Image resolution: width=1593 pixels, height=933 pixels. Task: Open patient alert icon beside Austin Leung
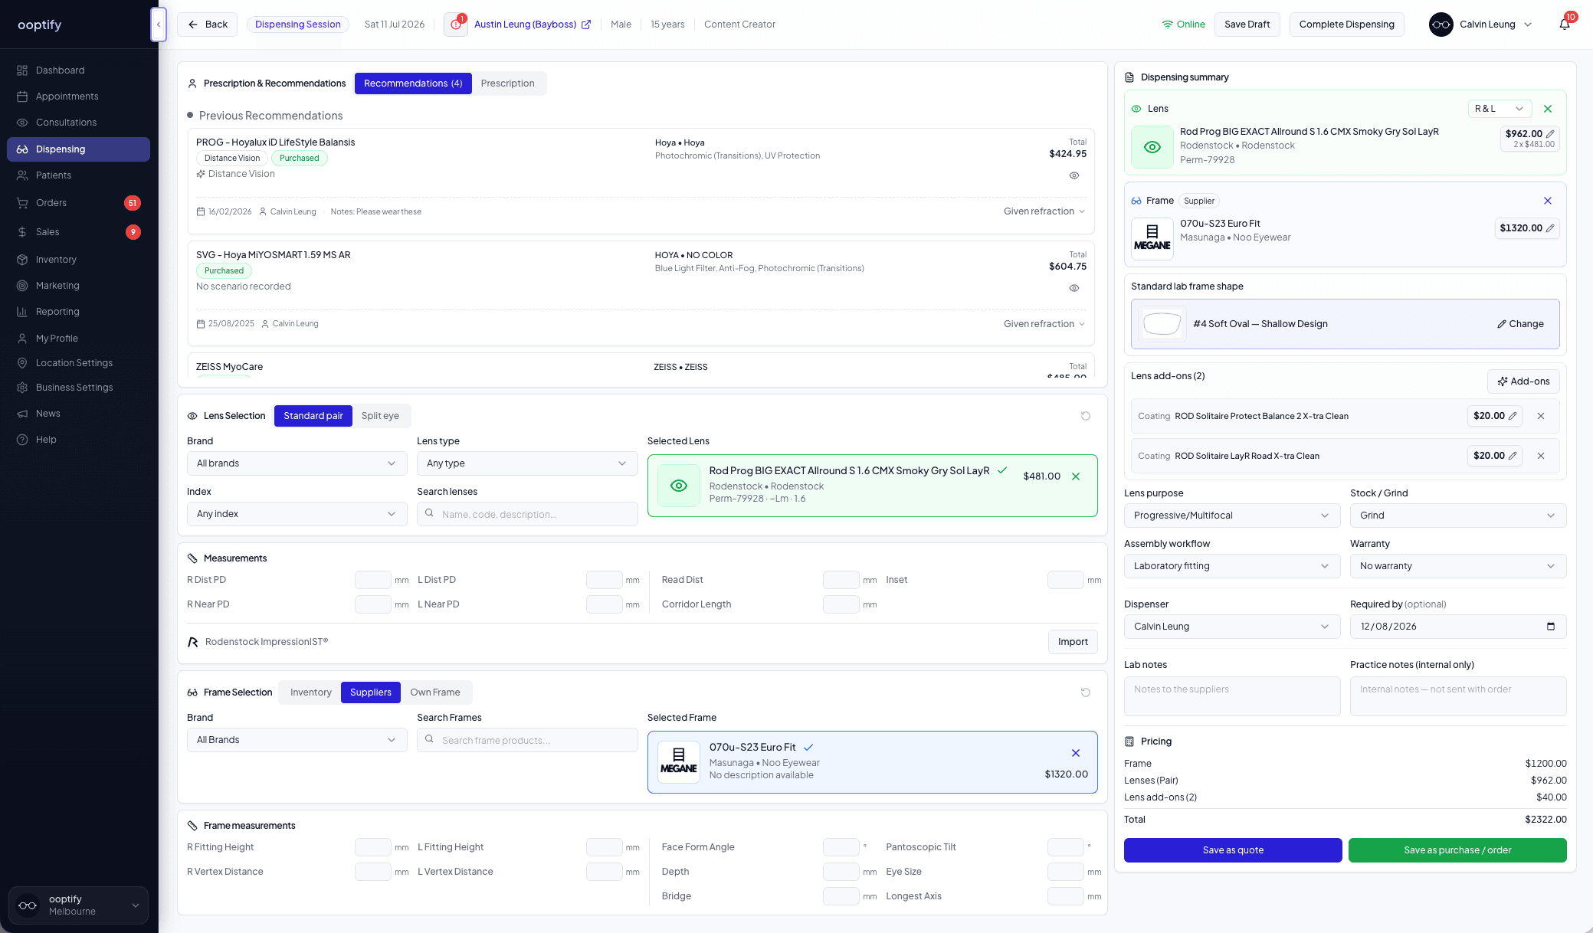click(x=456, y=25)
